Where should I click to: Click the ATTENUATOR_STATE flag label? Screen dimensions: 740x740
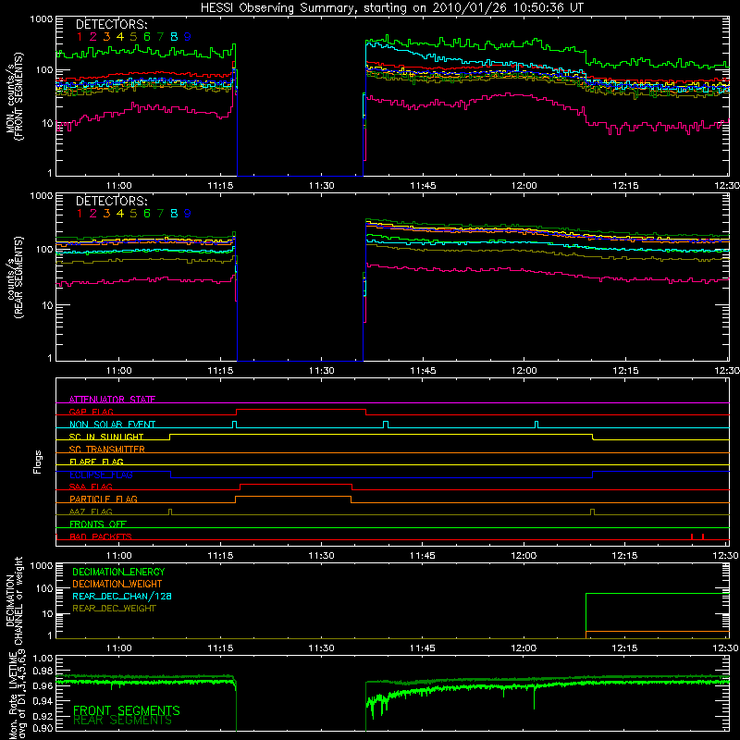click(x=112, y=400)
